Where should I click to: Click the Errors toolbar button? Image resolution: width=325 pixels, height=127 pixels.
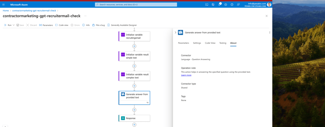point(75,25)
